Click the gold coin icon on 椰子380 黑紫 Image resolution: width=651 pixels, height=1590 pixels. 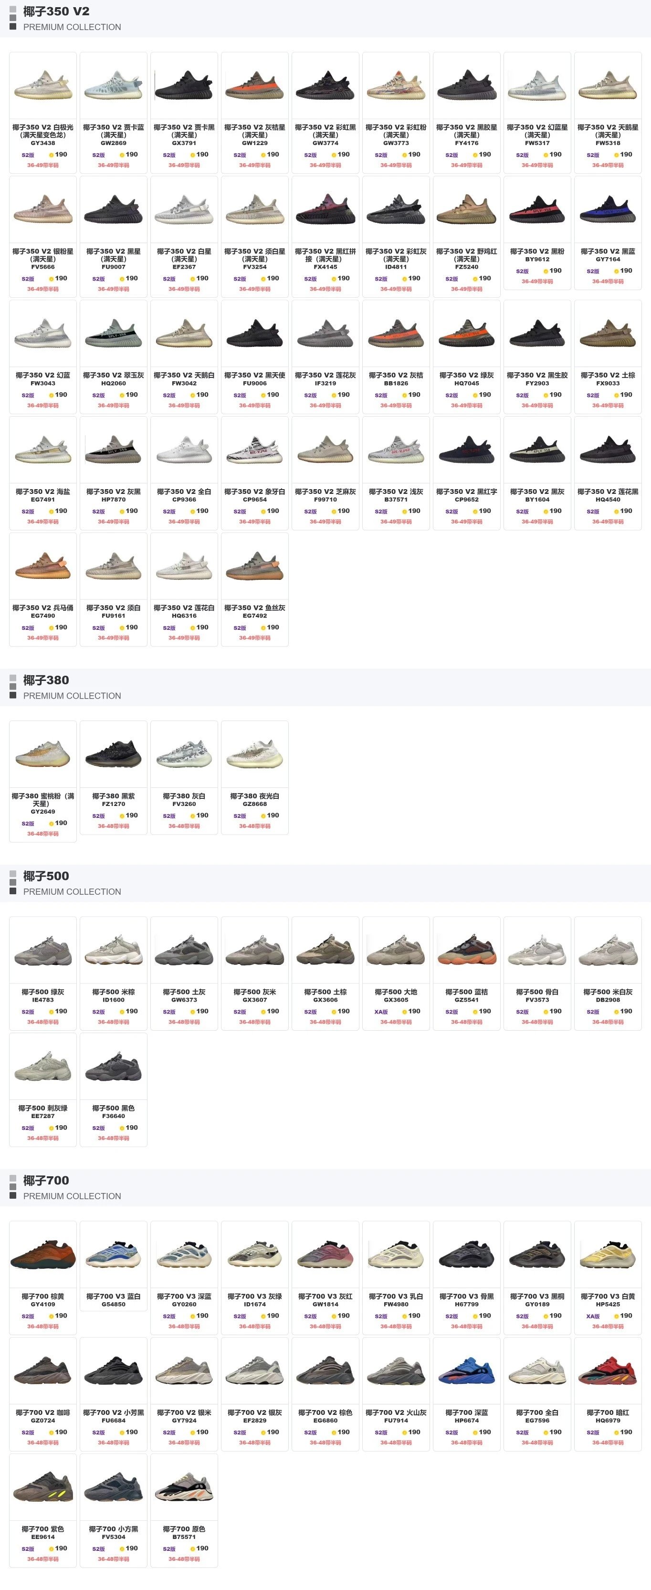pos(122,816)
